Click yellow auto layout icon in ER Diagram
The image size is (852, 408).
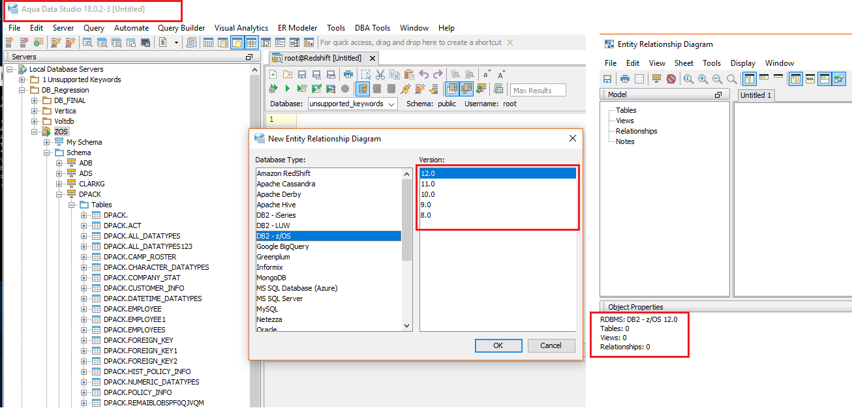coord(656,79)
